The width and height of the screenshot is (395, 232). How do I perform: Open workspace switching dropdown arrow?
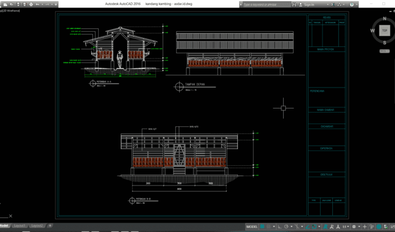click(359, 226)
